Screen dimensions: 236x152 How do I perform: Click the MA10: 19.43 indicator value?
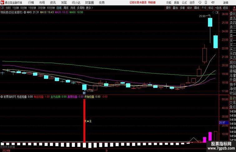[47, 12]
